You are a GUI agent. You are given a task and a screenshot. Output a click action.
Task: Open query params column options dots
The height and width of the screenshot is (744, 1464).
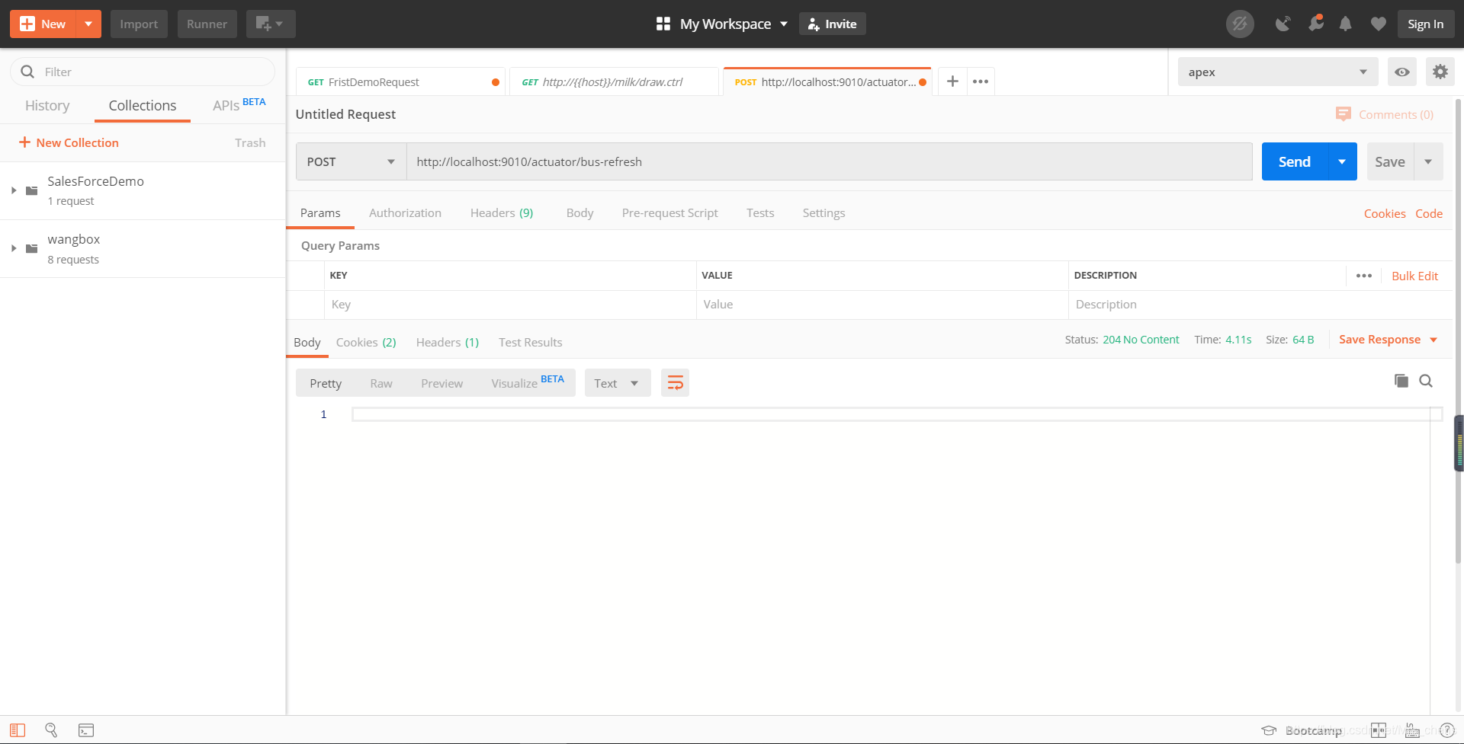pos(1364,276)
